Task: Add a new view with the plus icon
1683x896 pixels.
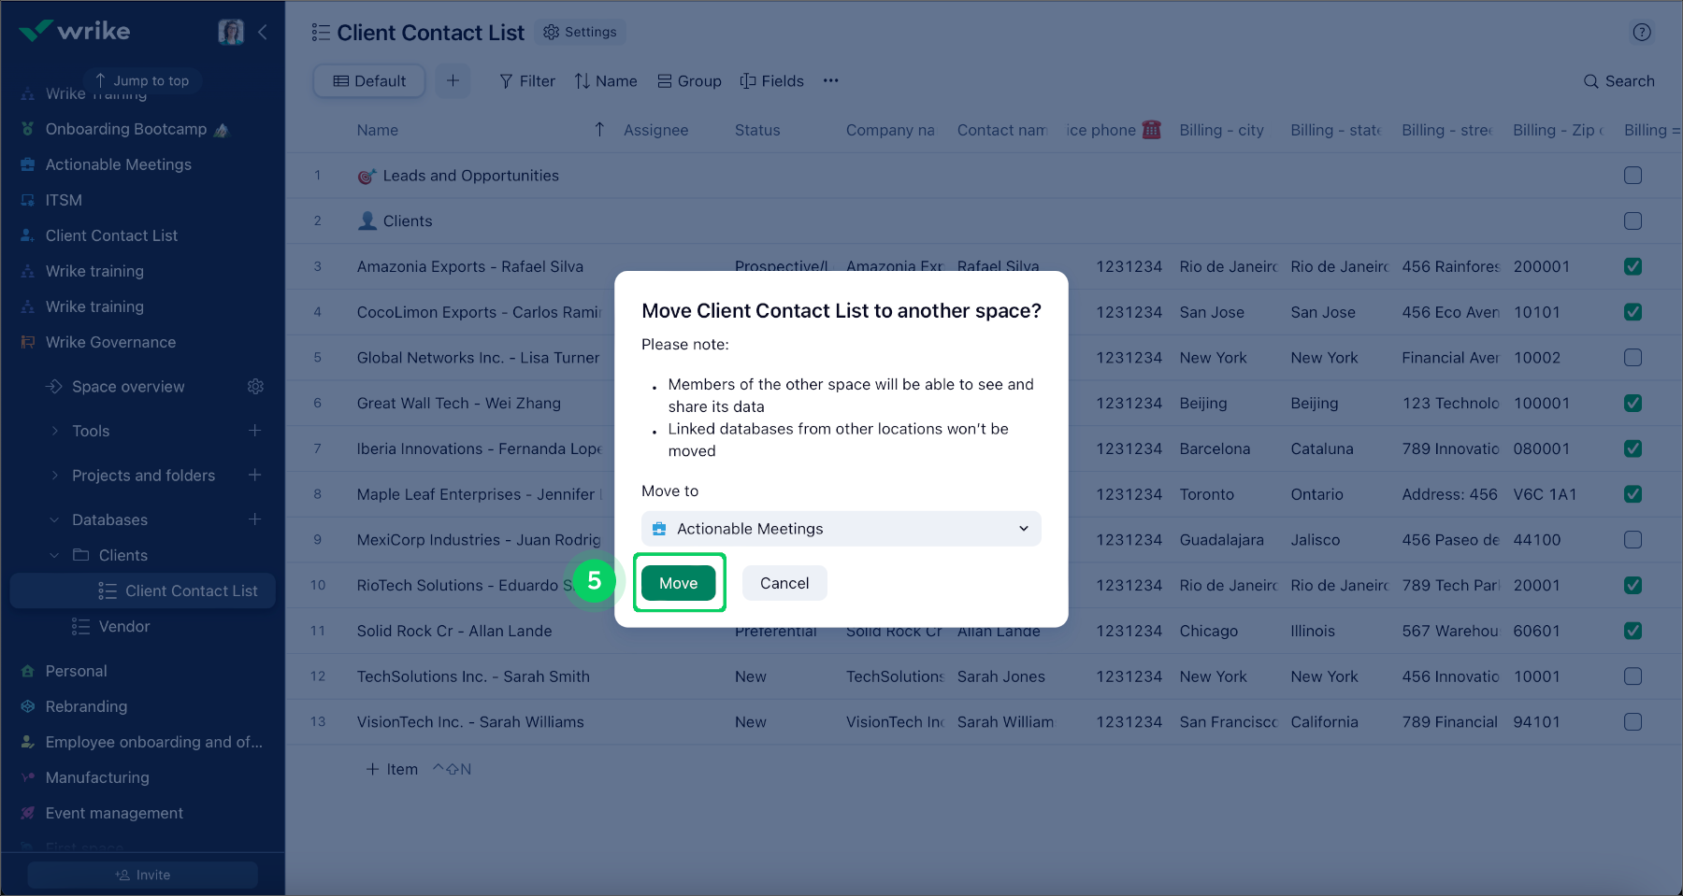Action: (x=453, y=81)
